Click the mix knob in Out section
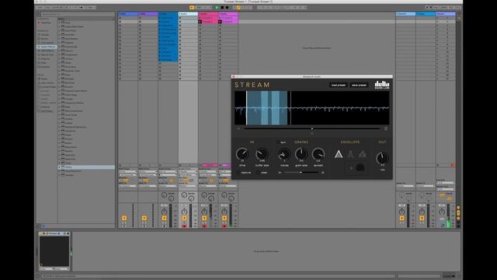497x280 pixels. coord(382,158)
